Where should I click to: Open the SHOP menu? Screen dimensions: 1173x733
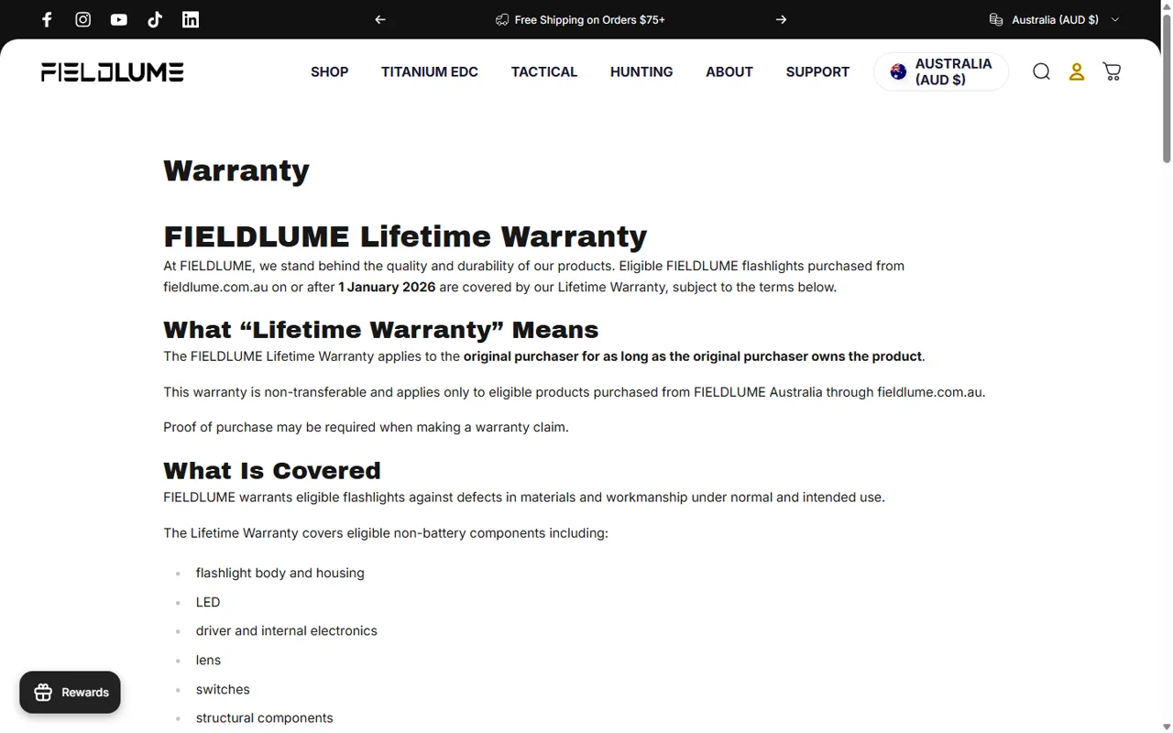pyautogui.click(x=329, y=71)
